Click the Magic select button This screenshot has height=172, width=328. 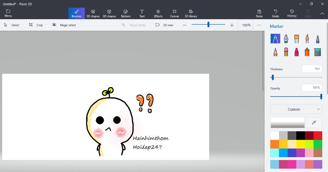(64, 25)
